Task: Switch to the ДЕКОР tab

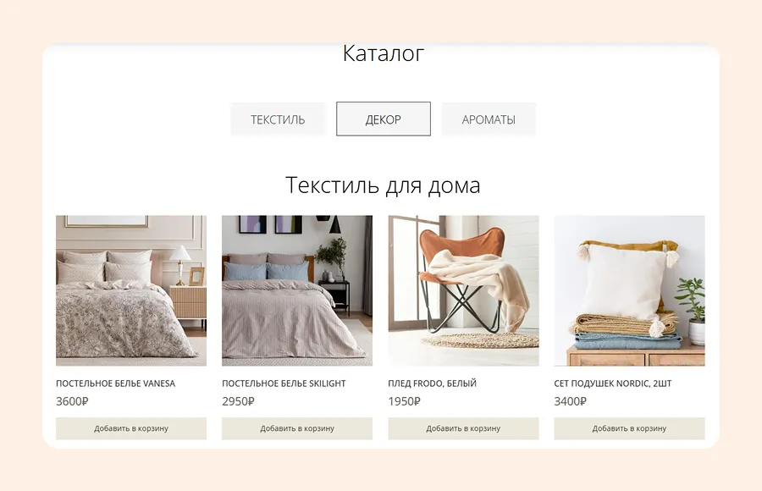Action: tap(384, 119)
